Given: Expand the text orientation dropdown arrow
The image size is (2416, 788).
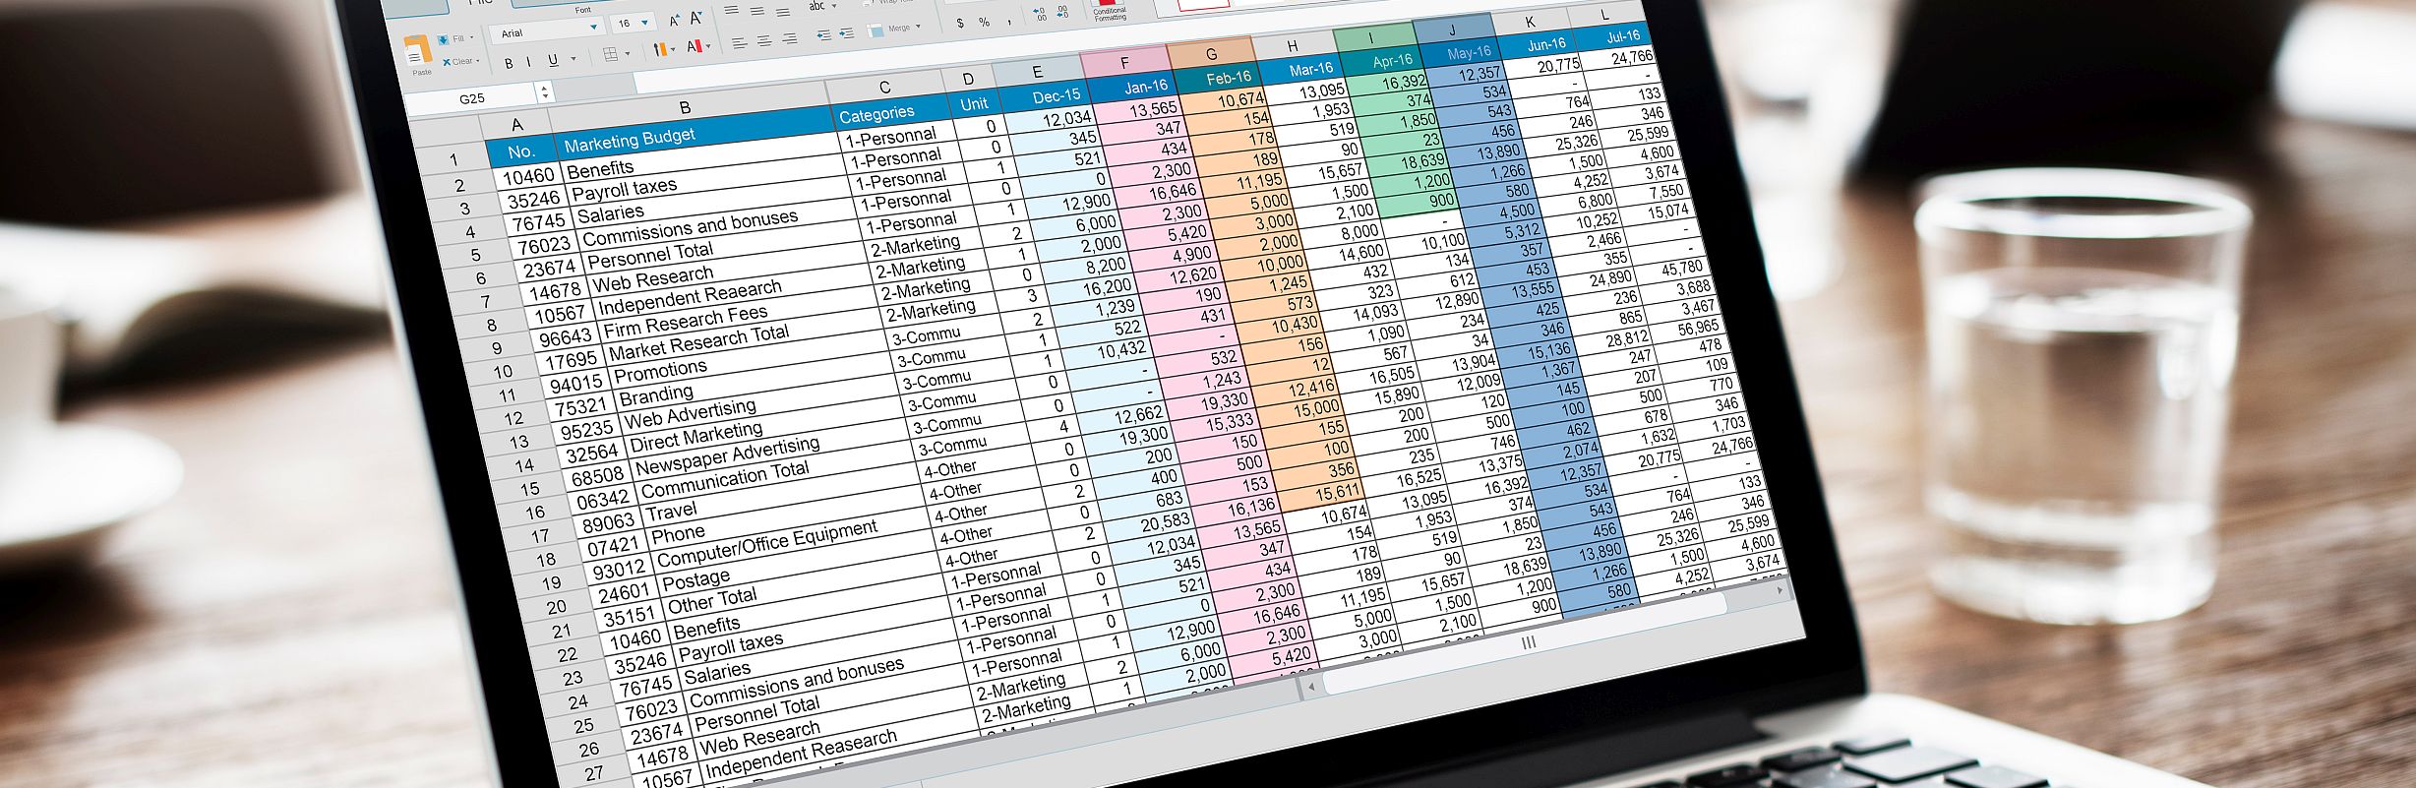Looking at the screenshot, I should tap(834, 5).
